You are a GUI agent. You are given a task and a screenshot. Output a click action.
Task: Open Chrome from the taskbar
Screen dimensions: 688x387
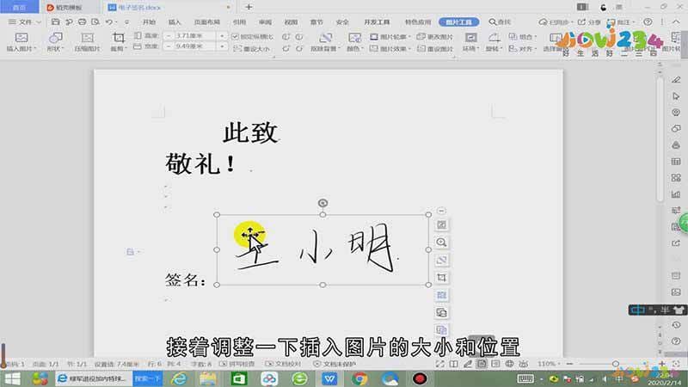pos(359,378)
